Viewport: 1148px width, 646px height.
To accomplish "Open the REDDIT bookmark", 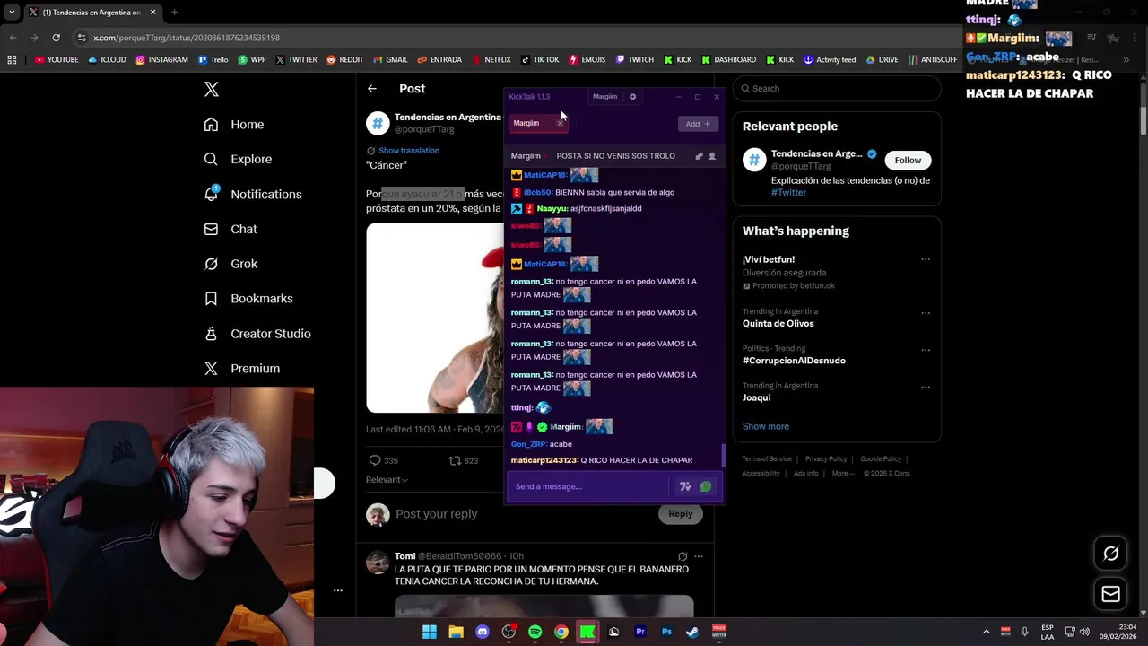I will click(345, 60).
